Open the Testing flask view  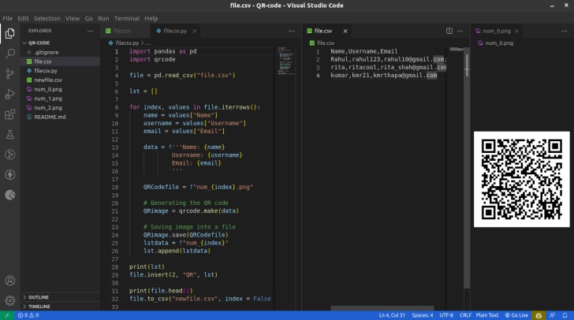(10, 134)
